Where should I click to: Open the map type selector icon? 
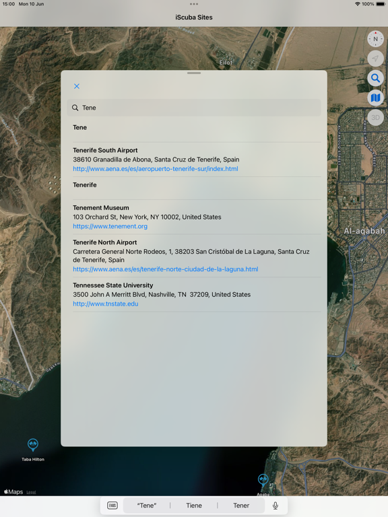tap(375, 98)
